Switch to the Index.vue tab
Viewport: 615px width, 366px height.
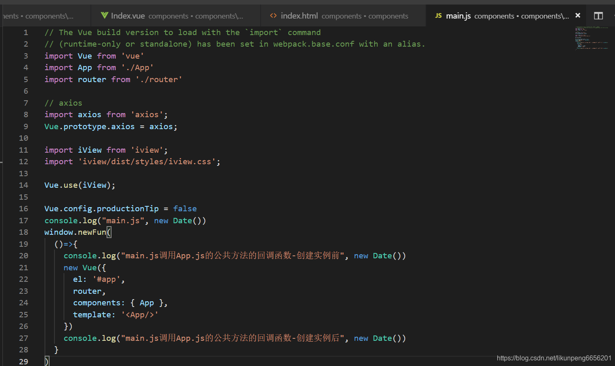[x=176, y=16]
